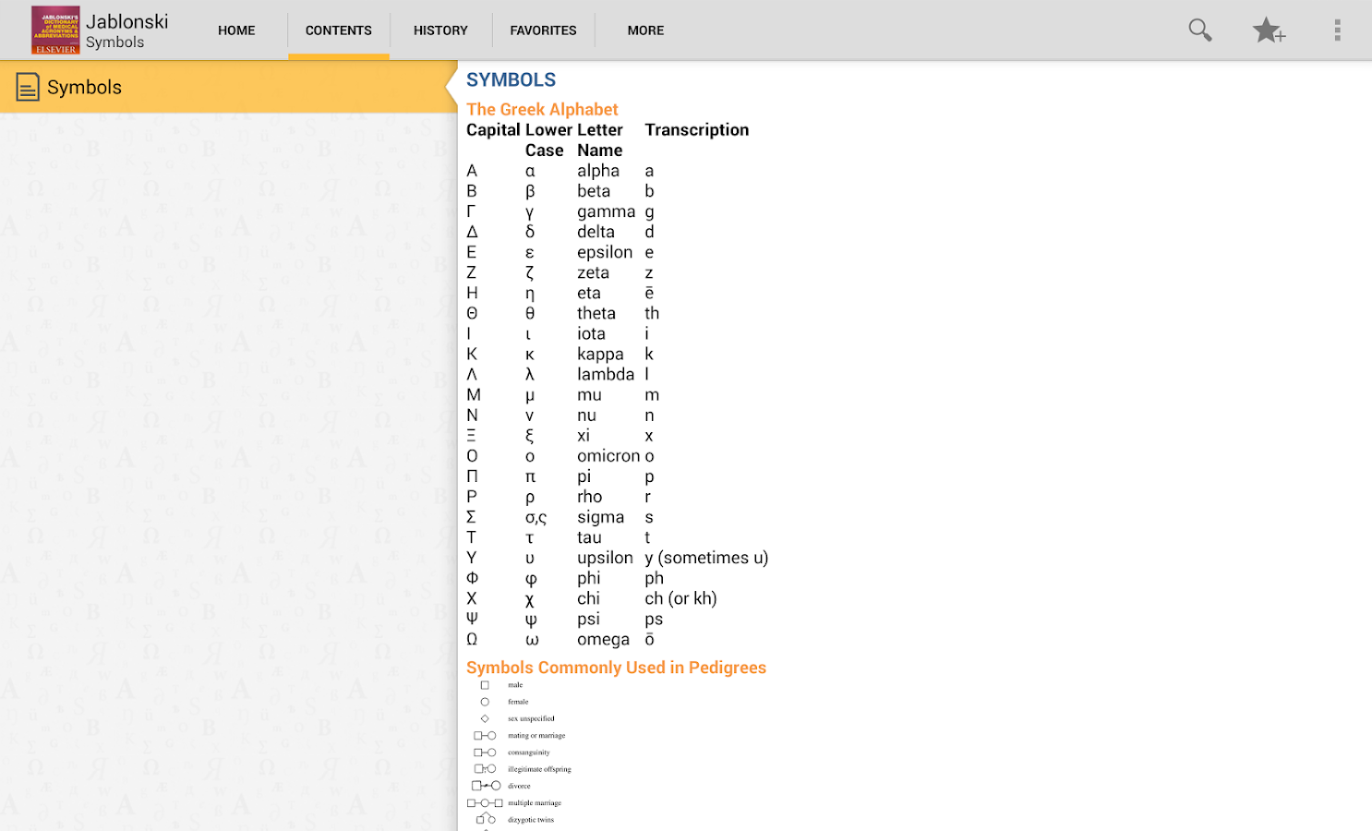
Task: Click The Greek Alphabet heading link
Action: [542, 109]
